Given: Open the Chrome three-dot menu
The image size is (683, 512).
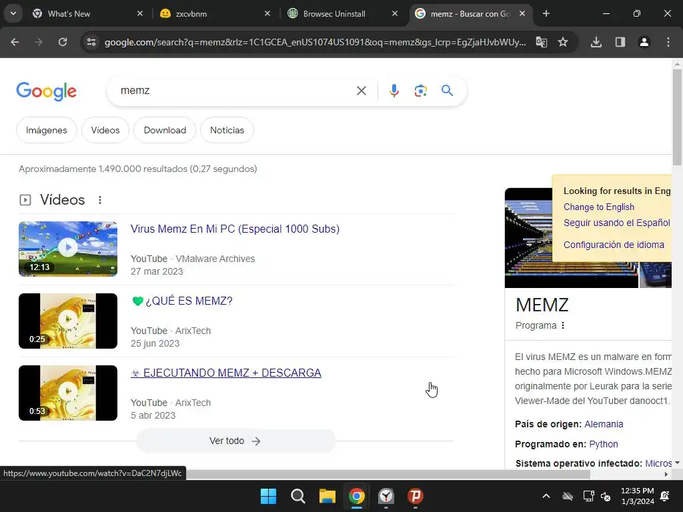Looking at the screenshot, I should [668, 42].
